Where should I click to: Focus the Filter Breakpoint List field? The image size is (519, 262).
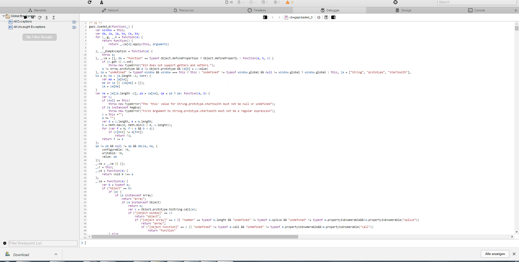tap(43, 243)
